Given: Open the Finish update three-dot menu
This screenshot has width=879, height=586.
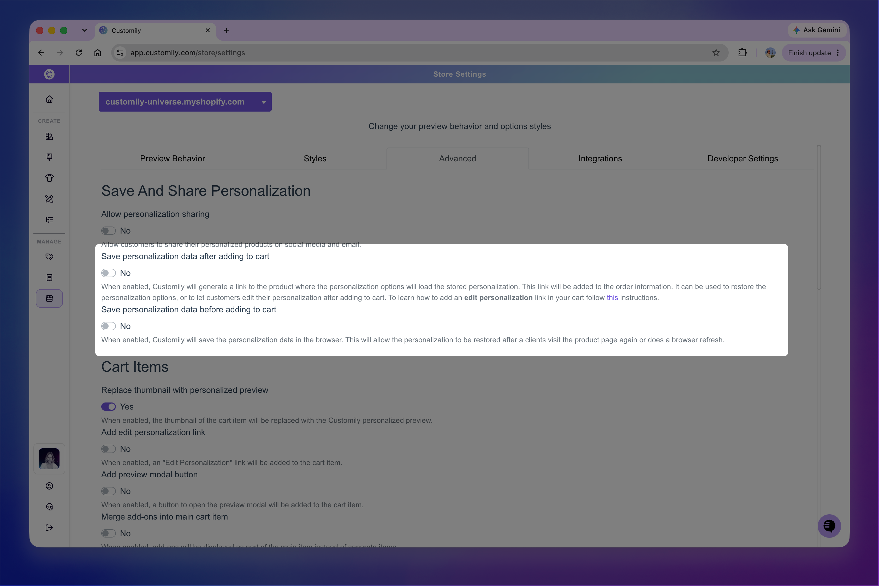Looking at the screenshot, I should pos(838,53).
